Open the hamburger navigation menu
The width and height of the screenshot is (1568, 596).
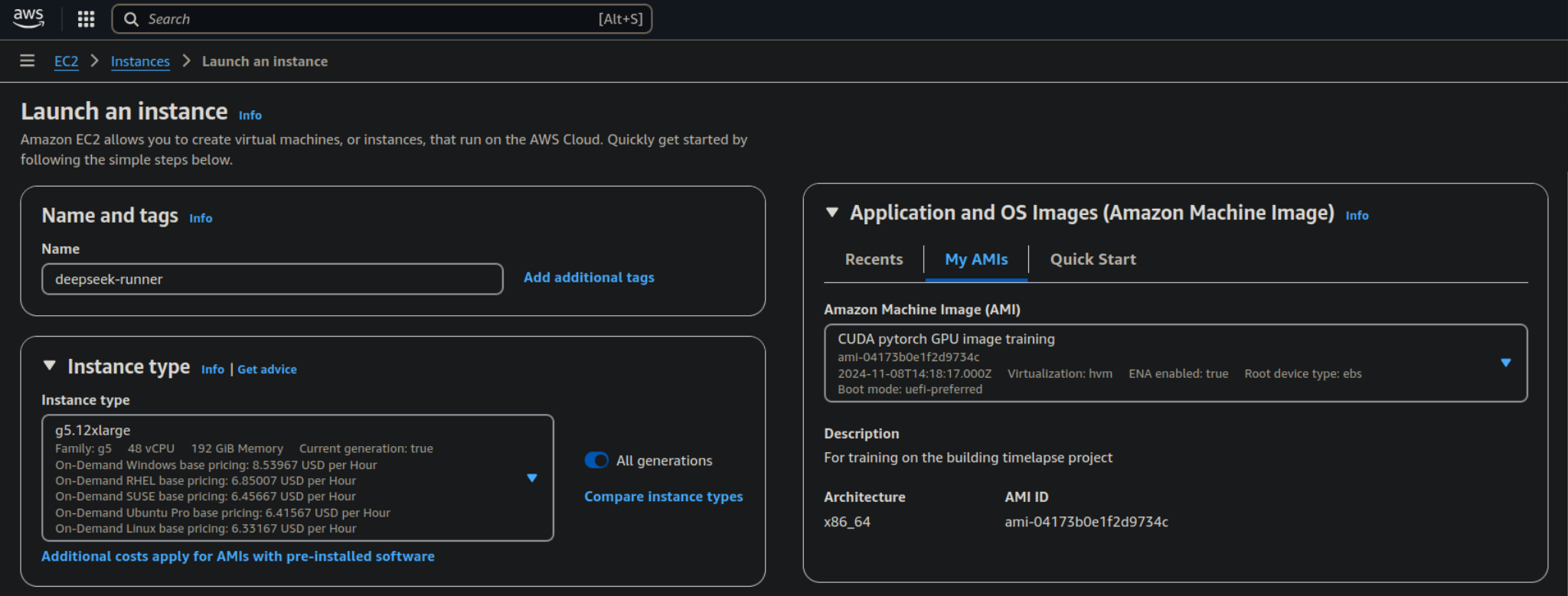point(28,60)
